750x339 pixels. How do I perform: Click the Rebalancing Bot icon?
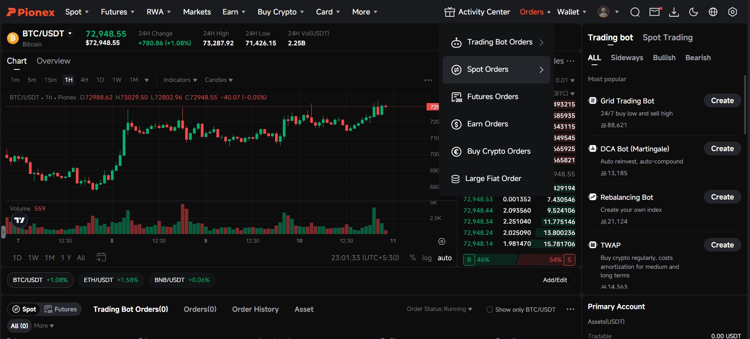[x=593, y=197]
